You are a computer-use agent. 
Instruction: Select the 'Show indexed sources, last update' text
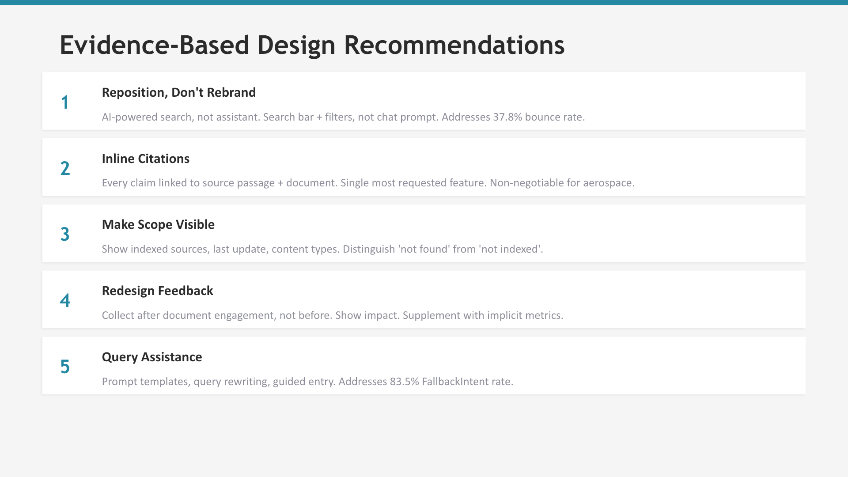322,249
